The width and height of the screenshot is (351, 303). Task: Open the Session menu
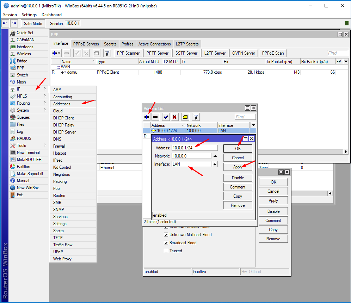(10, 15)
